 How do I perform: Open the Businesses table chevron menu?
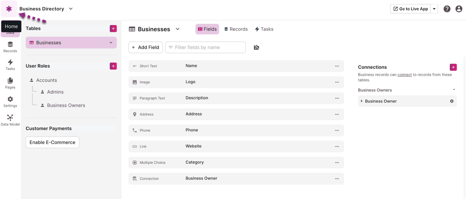pyautogui.click(x=110, y=43)
